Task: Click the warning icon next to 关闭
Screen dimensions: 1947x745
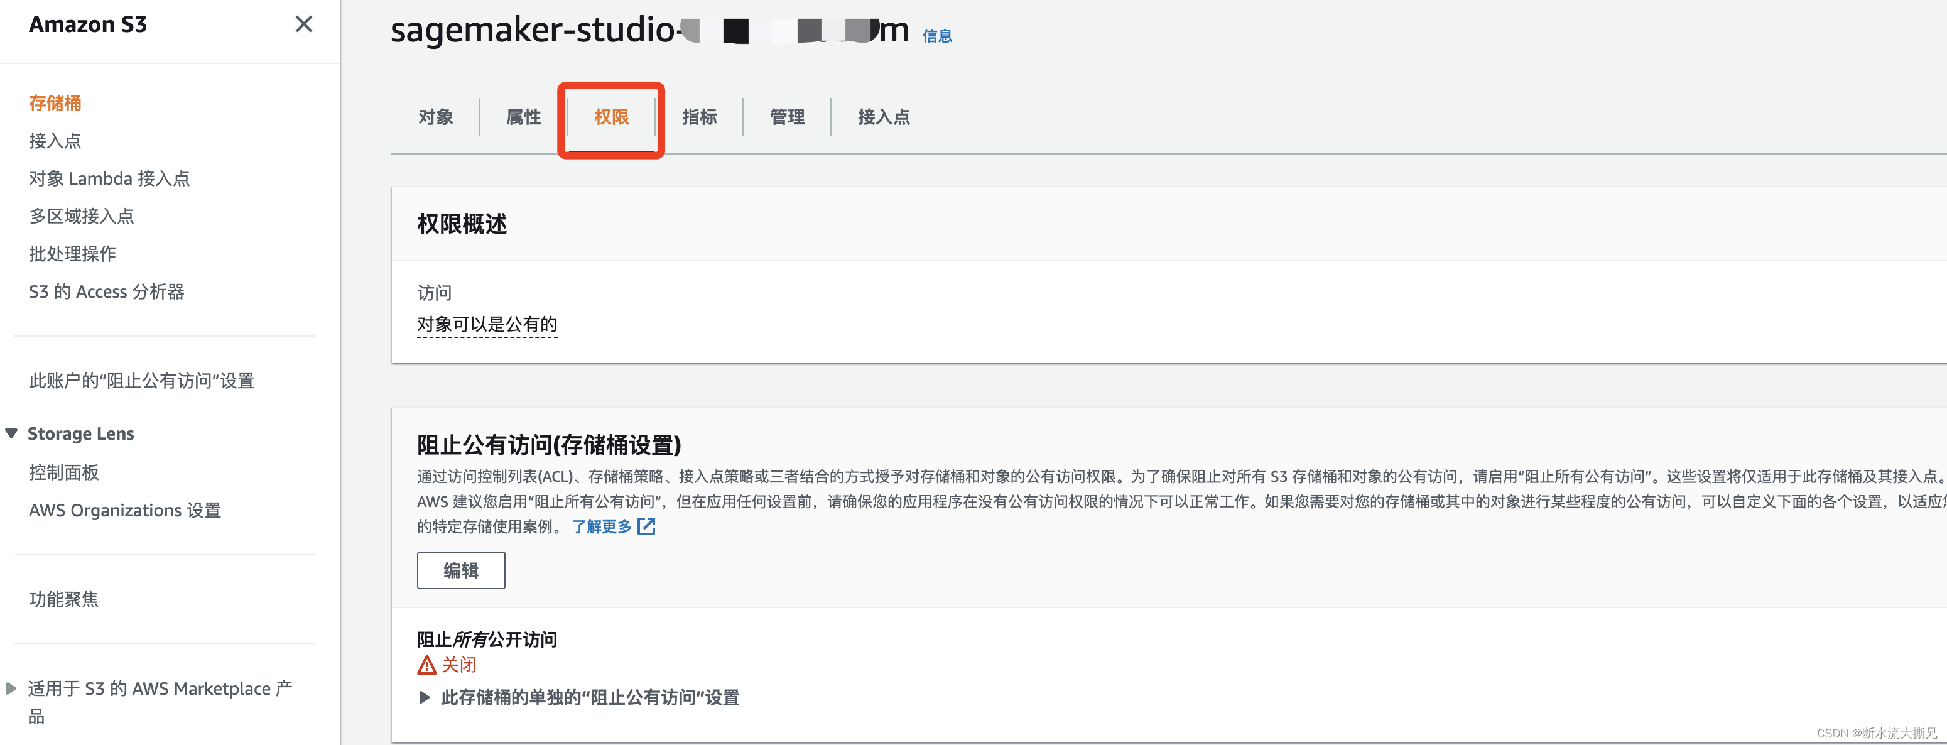Action: 427,665
